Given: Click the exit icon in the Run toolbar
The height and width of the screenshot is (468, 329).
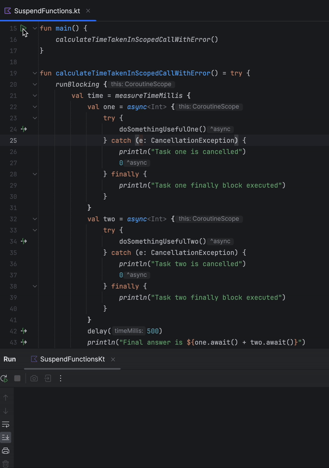Looking at the screenshot, I should 48,379.
